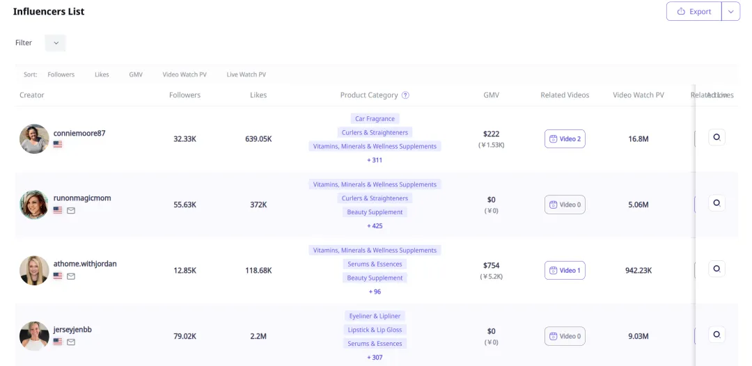Open conniemoore87's profile picture

34,139
